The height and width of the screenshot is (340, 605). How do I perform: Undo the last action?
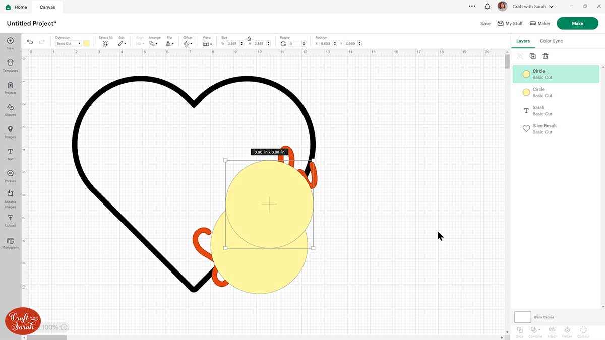(x=30, y=42)
